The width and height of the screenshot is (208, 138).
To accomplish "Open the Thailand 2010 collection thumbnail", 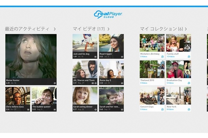I will click(x=152, y=69).
